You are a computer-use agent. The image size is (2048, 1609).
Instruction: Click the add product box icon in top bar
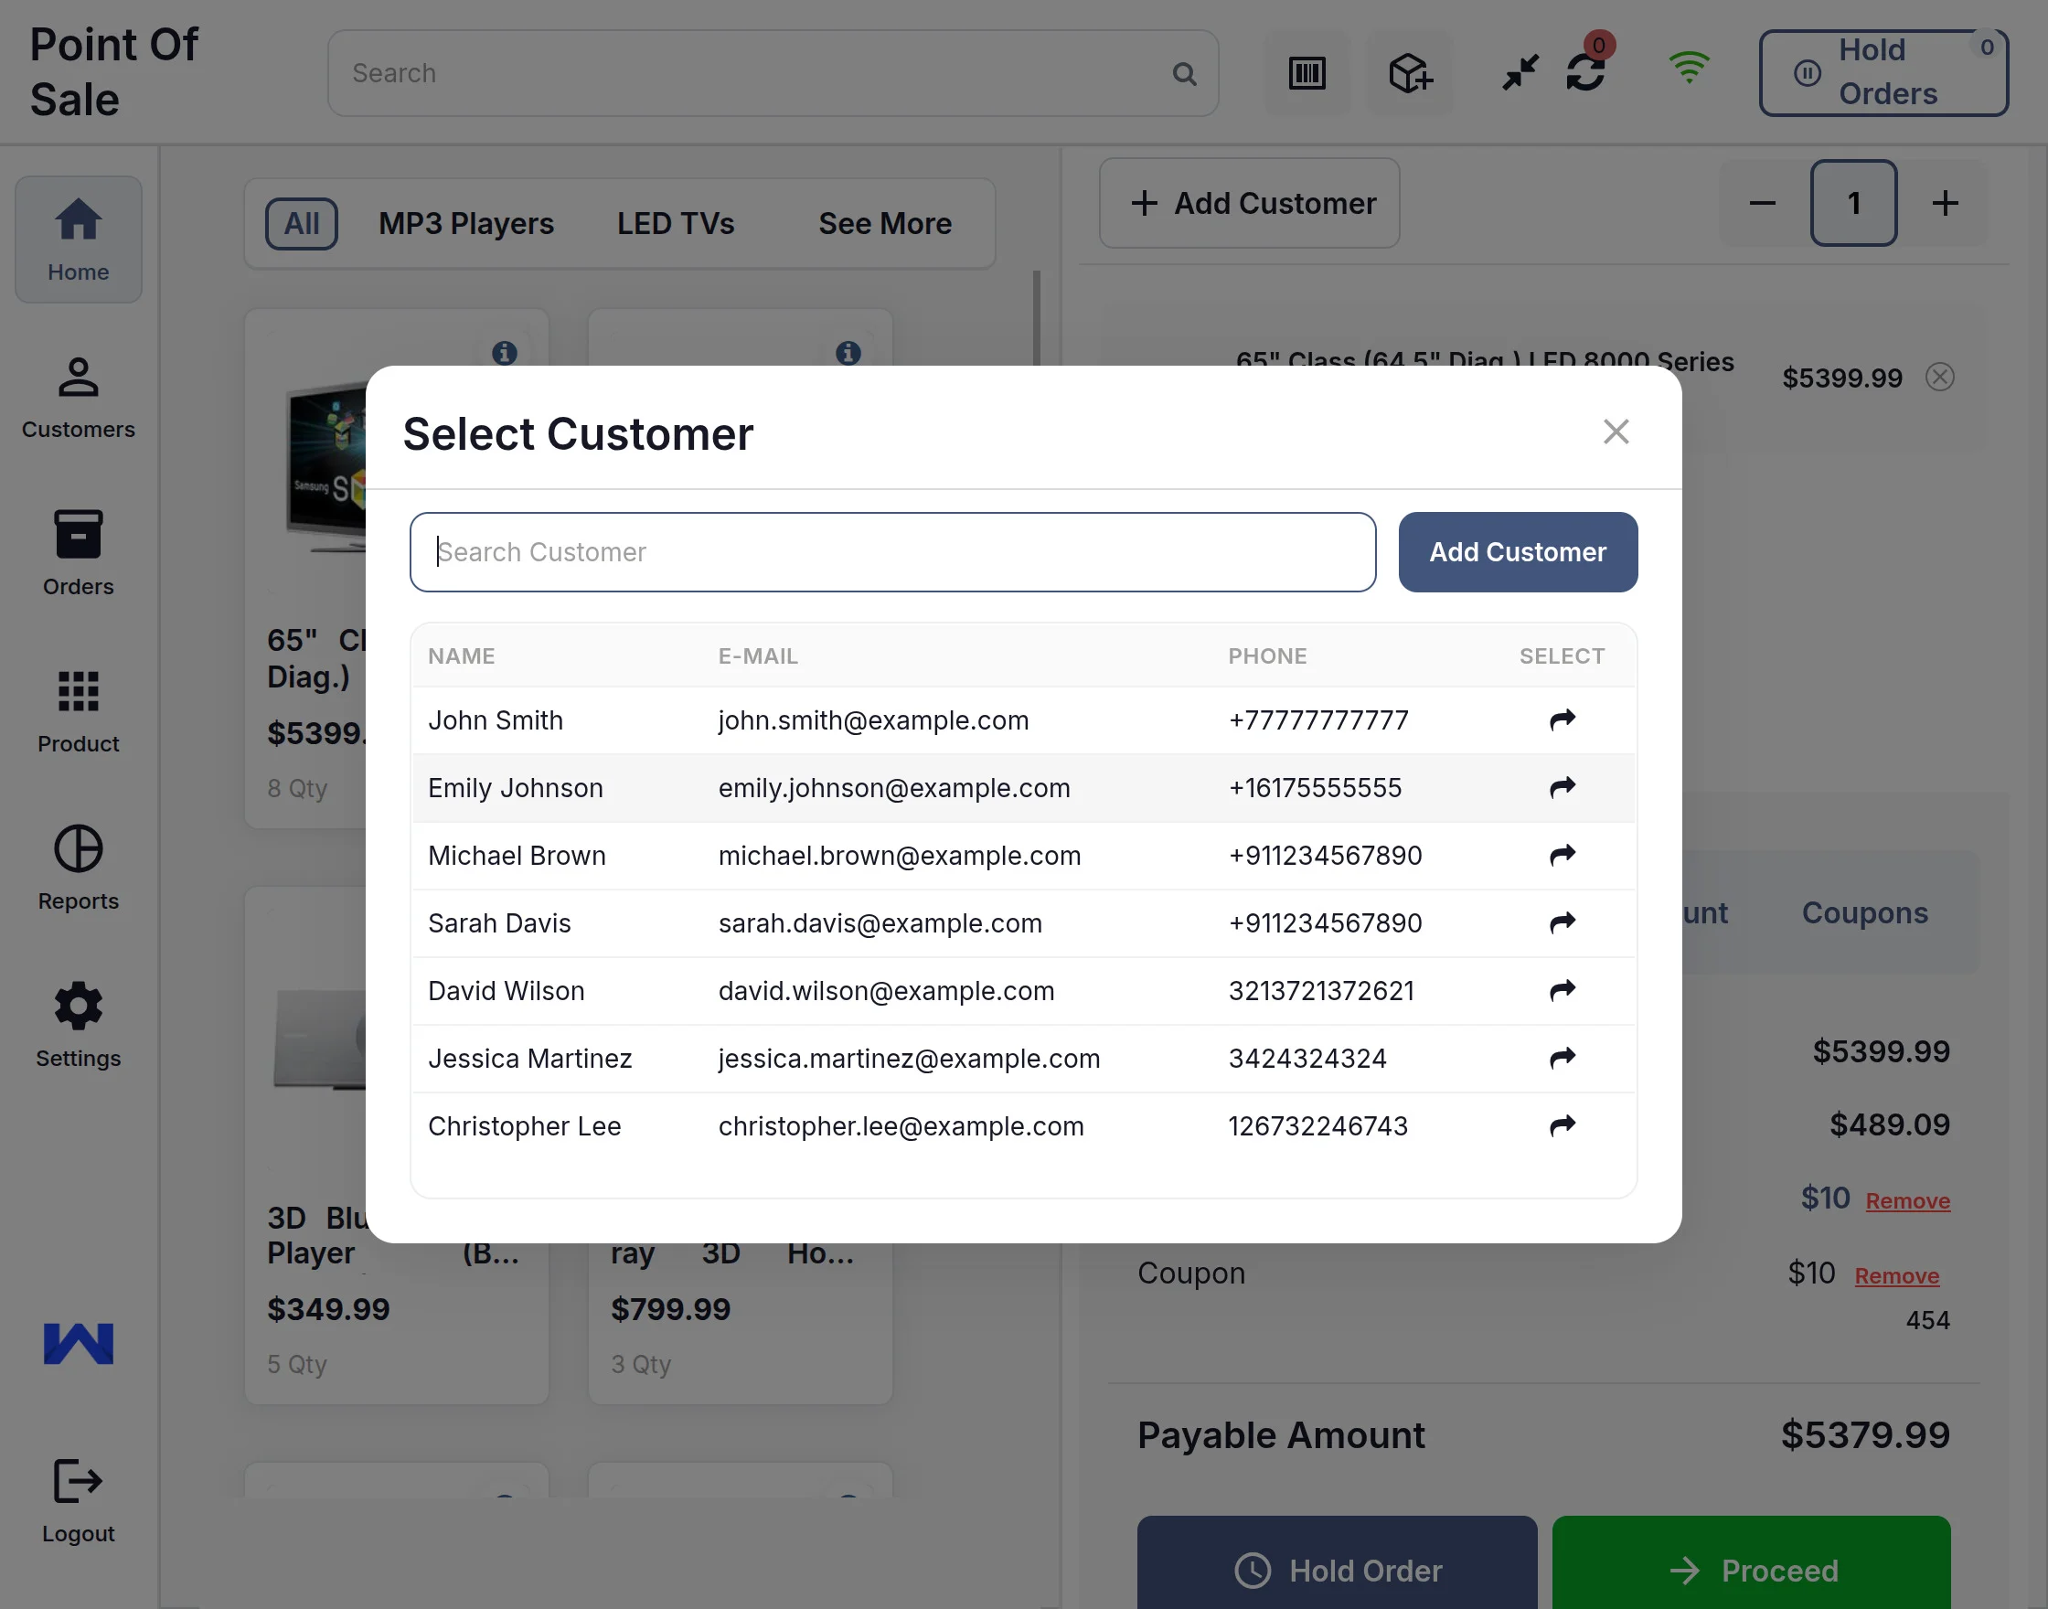coord(1409,72)
